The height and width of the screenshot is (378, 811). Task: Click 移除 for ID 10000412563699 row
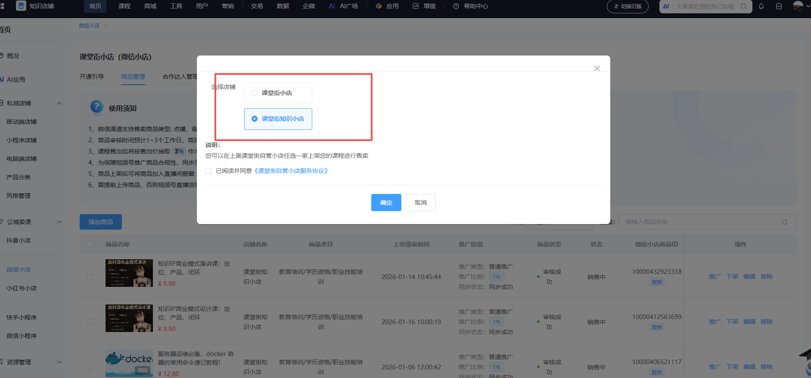[x=767, y=322]
